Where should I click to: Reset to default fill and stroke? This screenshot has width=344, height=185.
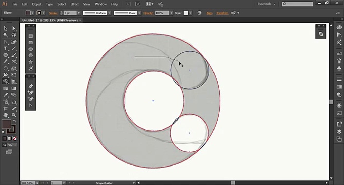(x=4, y=132)
